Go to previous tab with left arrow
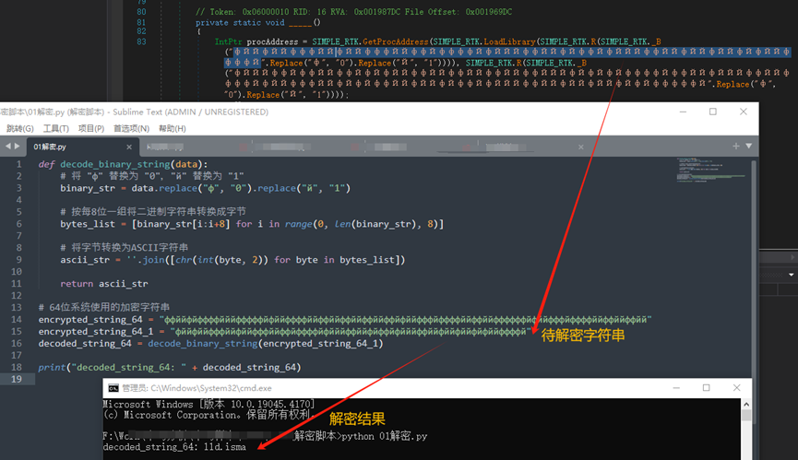The width and height of the screenshot is (798, 460). (7, 147)
